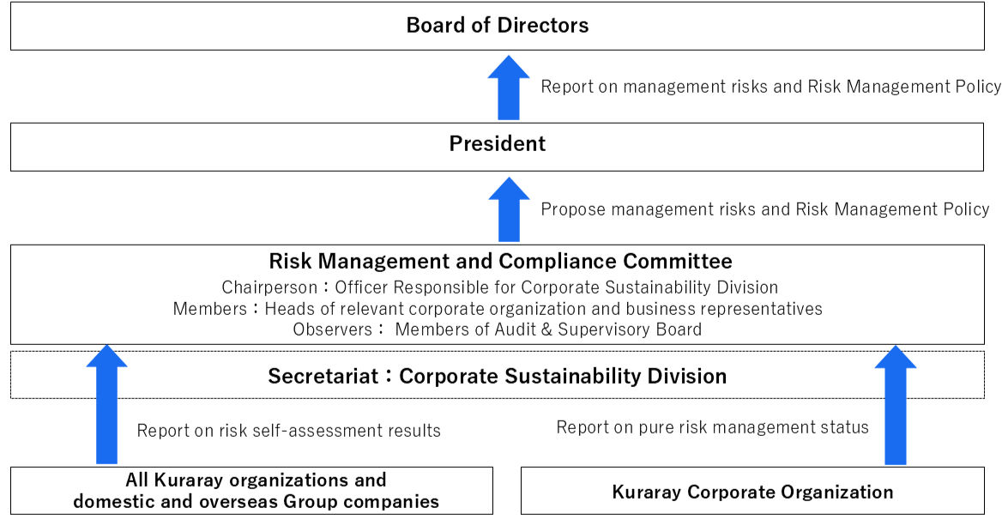Viewport: 1002px width, 520px height.
Task: Click Corporate Sustainability Division in the Secretariat box
Action: pos(563,376)
